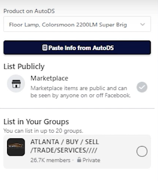Click Paste Info from AutoDS button
158x181 pixels.
[x=77, y=48]
